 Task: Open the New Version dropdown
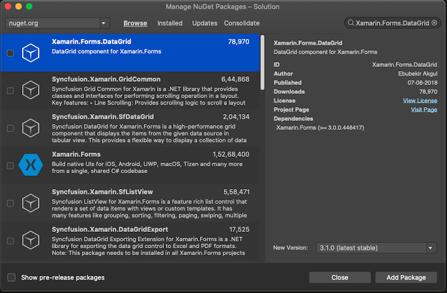click(x=376, y=248)
